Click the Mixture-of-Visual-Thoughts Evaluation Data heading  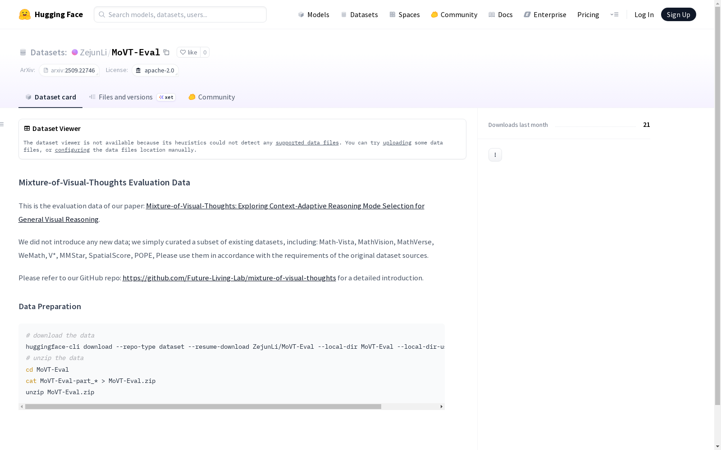(x=104, y=182)
